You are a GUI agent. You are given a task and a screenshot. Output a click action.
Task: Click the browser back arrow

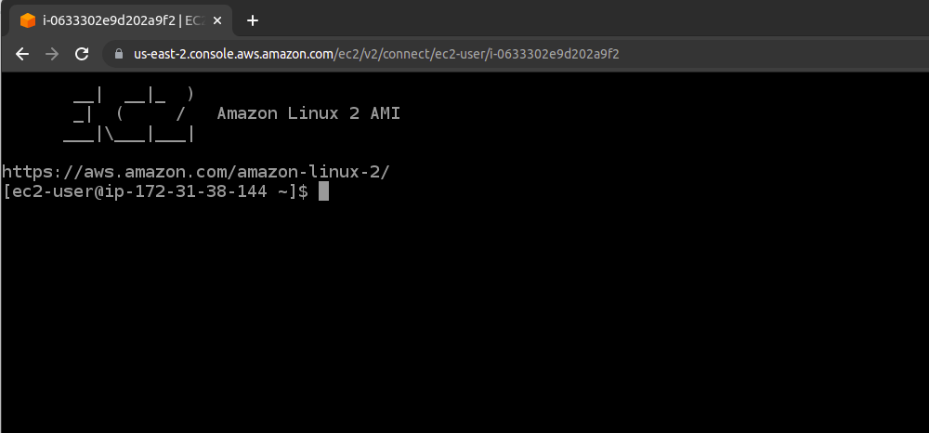pyautogui.click(x=22, y=54)
